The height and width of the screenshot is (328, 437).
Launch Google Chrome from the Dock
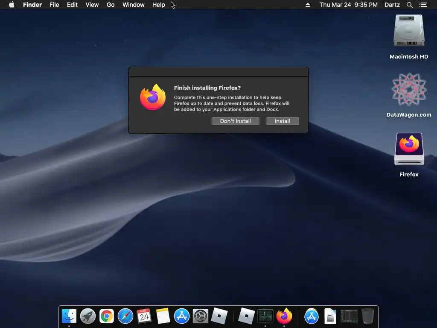pyautogui.click(x=107, y=316)
